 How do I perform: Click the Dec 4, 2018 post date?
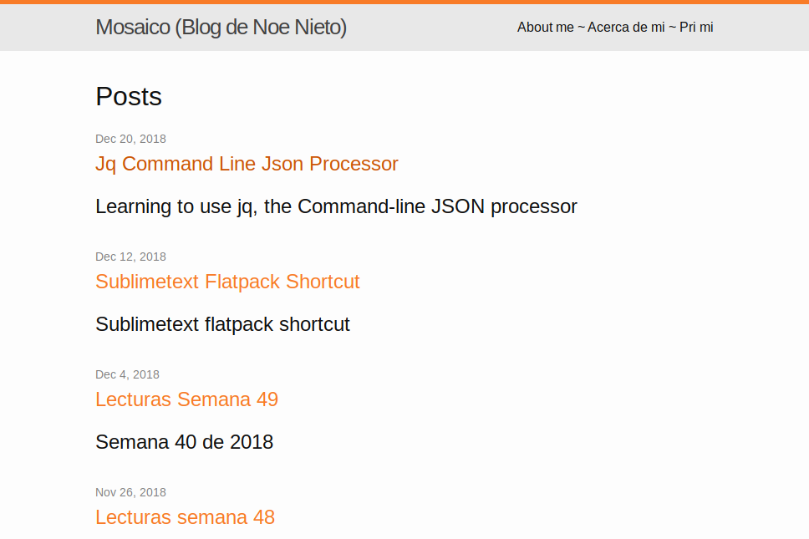tap(127, 374)
